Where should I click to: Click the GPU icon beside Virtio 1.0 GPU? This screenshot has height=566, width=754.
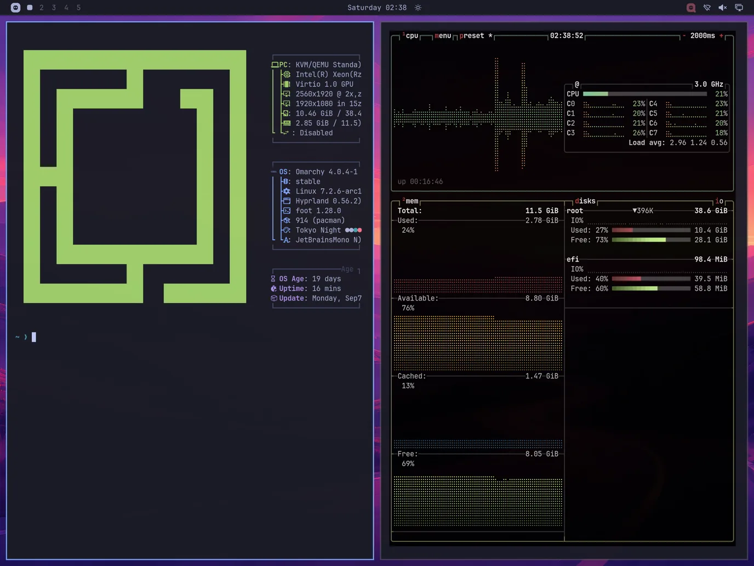click(x=287, y=84)
